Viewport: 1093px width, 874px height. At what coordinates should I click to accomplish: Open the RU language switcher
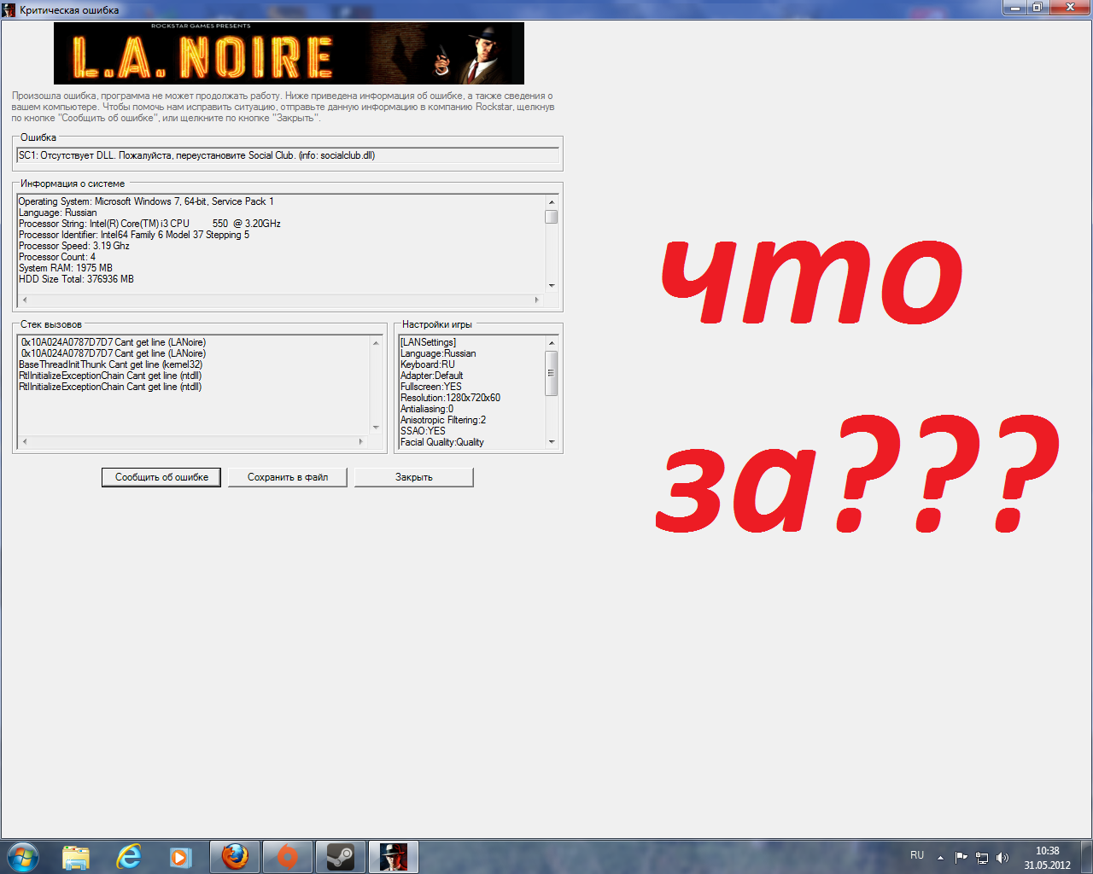[916, 856]
